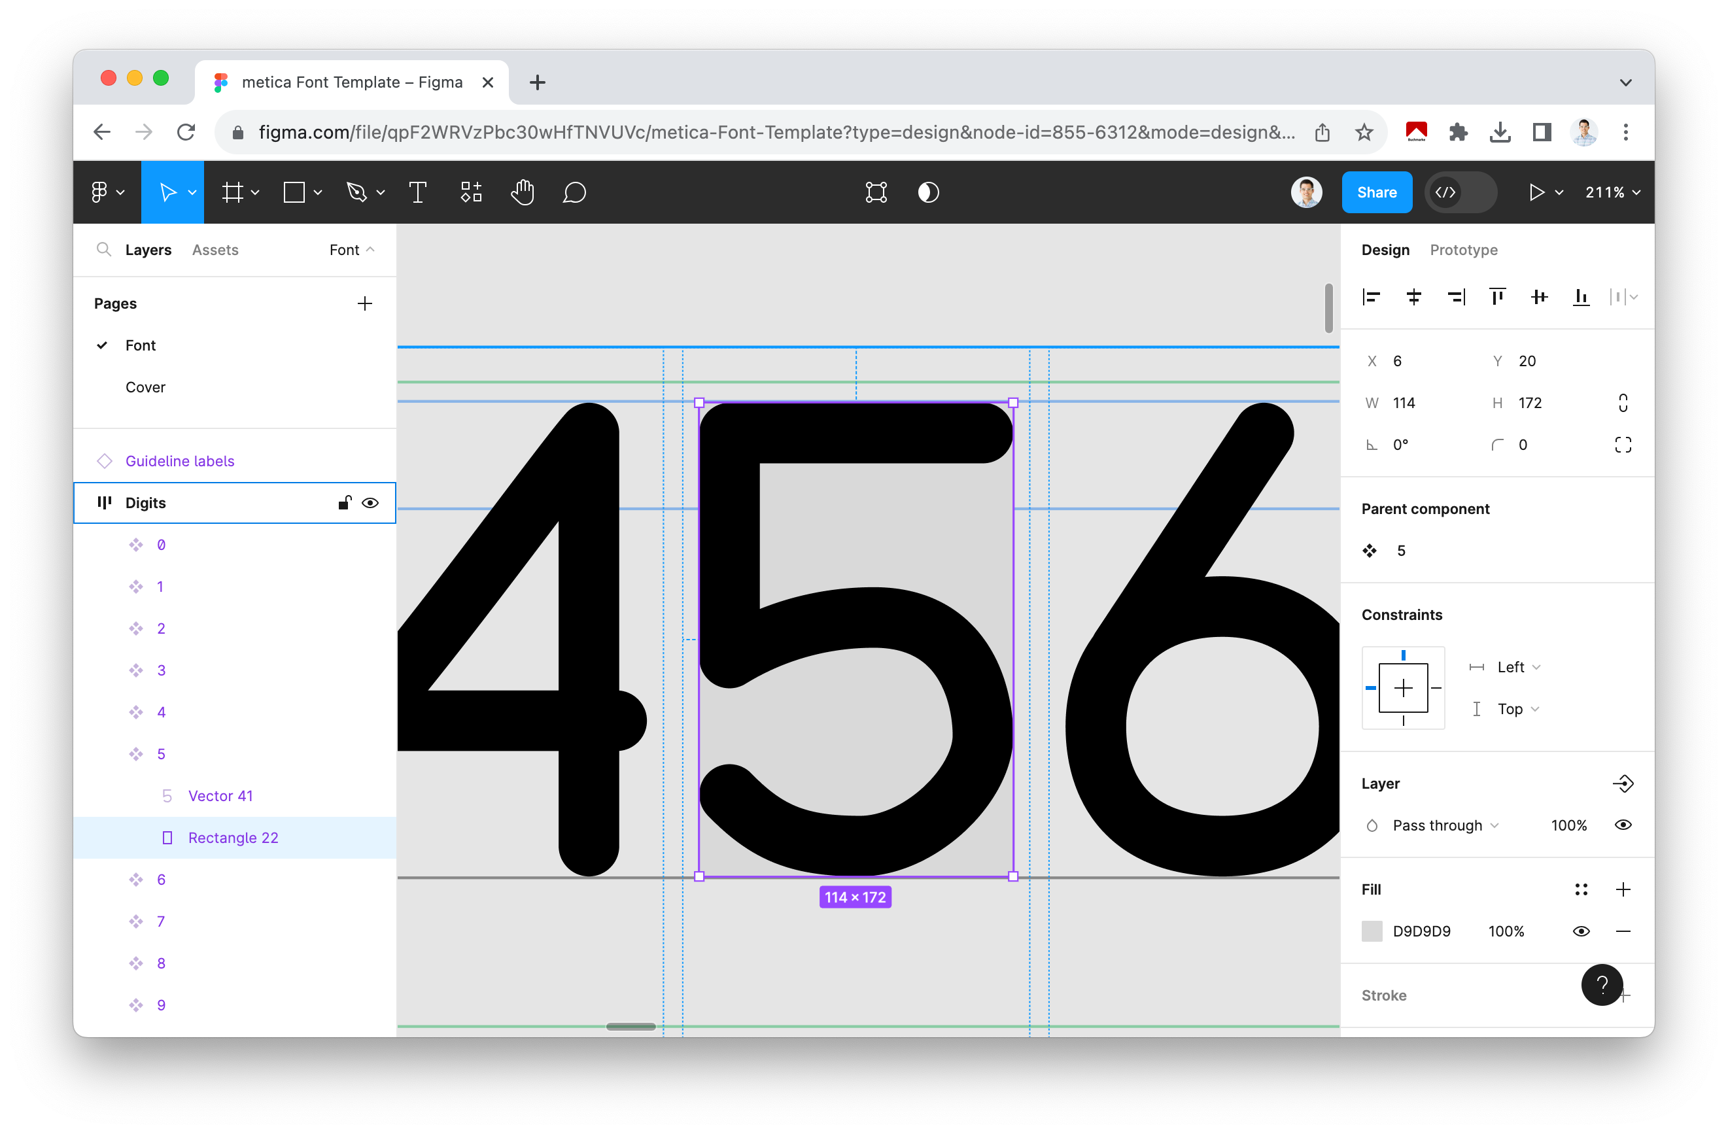Open the Left horizontal constraint dropdown
Viewport: 1728px width, 1134px height.
[1517, 667]
